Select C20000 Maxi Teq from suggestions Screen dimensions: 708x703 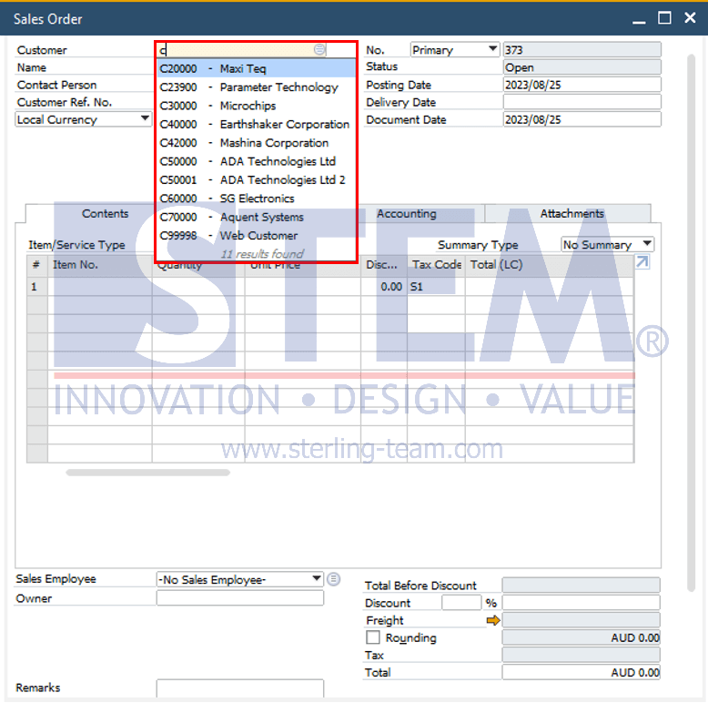click(x=257, y=68)
